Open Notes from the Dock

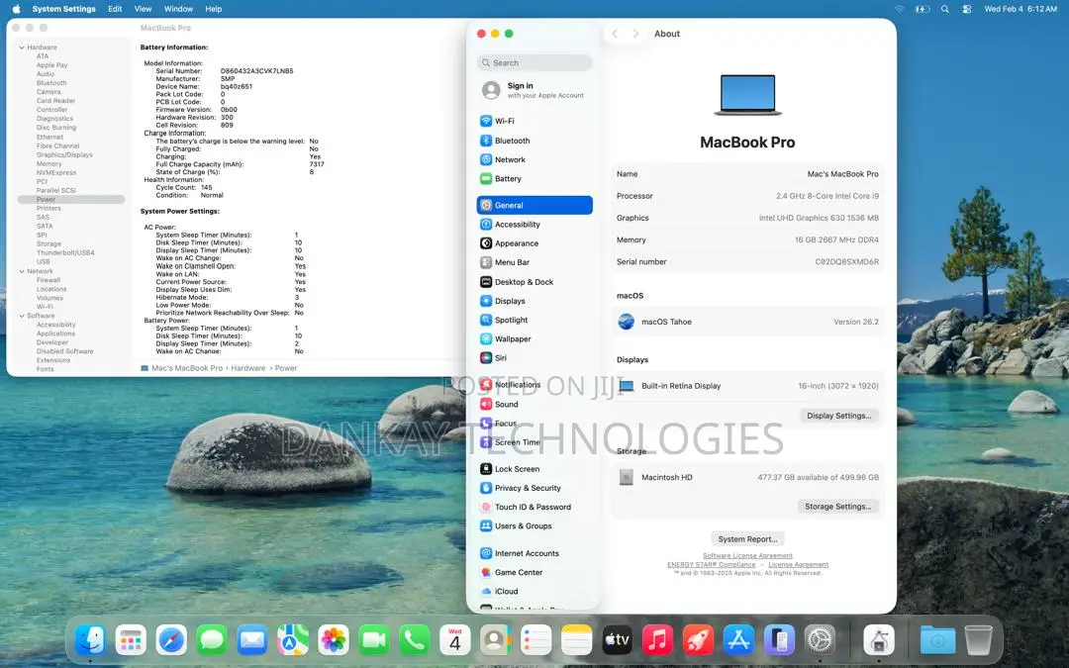point(576,640)
